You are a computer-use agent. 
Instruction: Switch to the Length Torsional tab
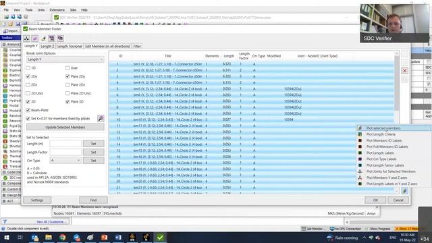[70, 47]
